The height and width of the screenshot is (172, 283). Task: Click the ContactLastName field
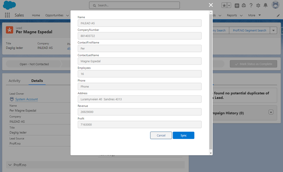(140, 61)
